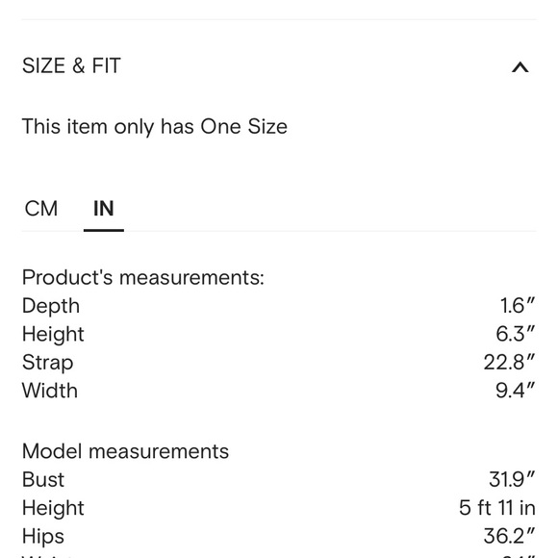This screenshot has height=558, width=558.
Task: Select the Hips measurement row label
Action: click(43, 537)
